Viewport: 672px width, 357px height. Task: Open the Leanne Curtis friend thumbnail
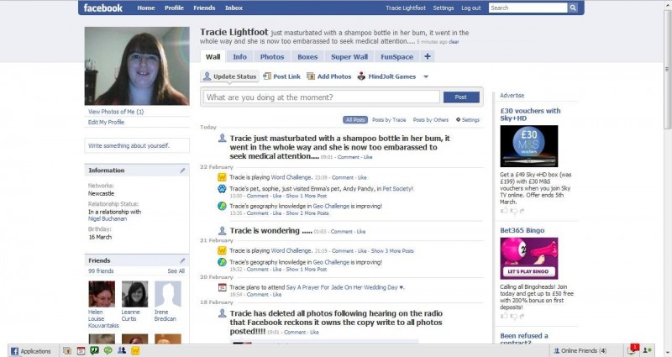point(134,294)
